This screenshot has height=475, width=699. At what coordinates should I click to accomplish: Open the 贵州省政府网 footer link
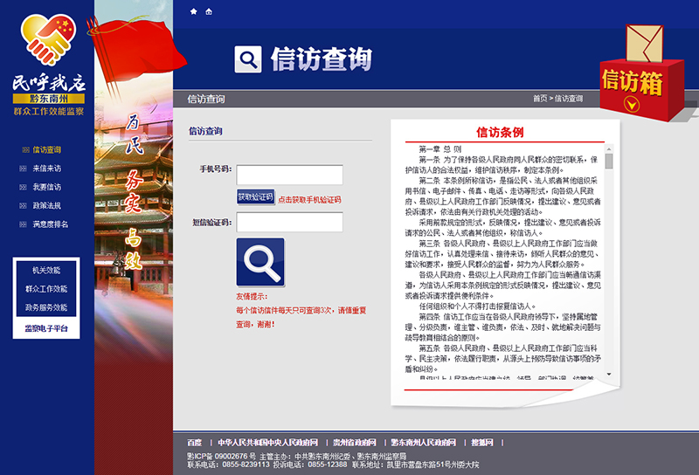(x=355, y=443)
